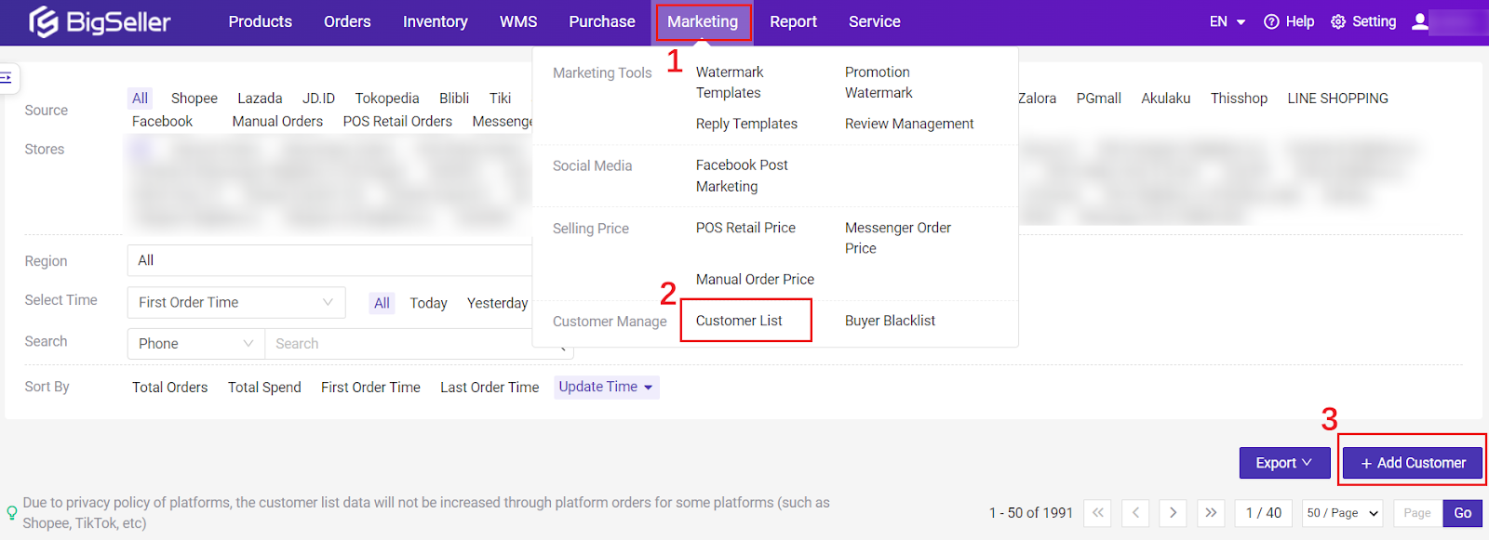Filter source by PGmall

1098,99
